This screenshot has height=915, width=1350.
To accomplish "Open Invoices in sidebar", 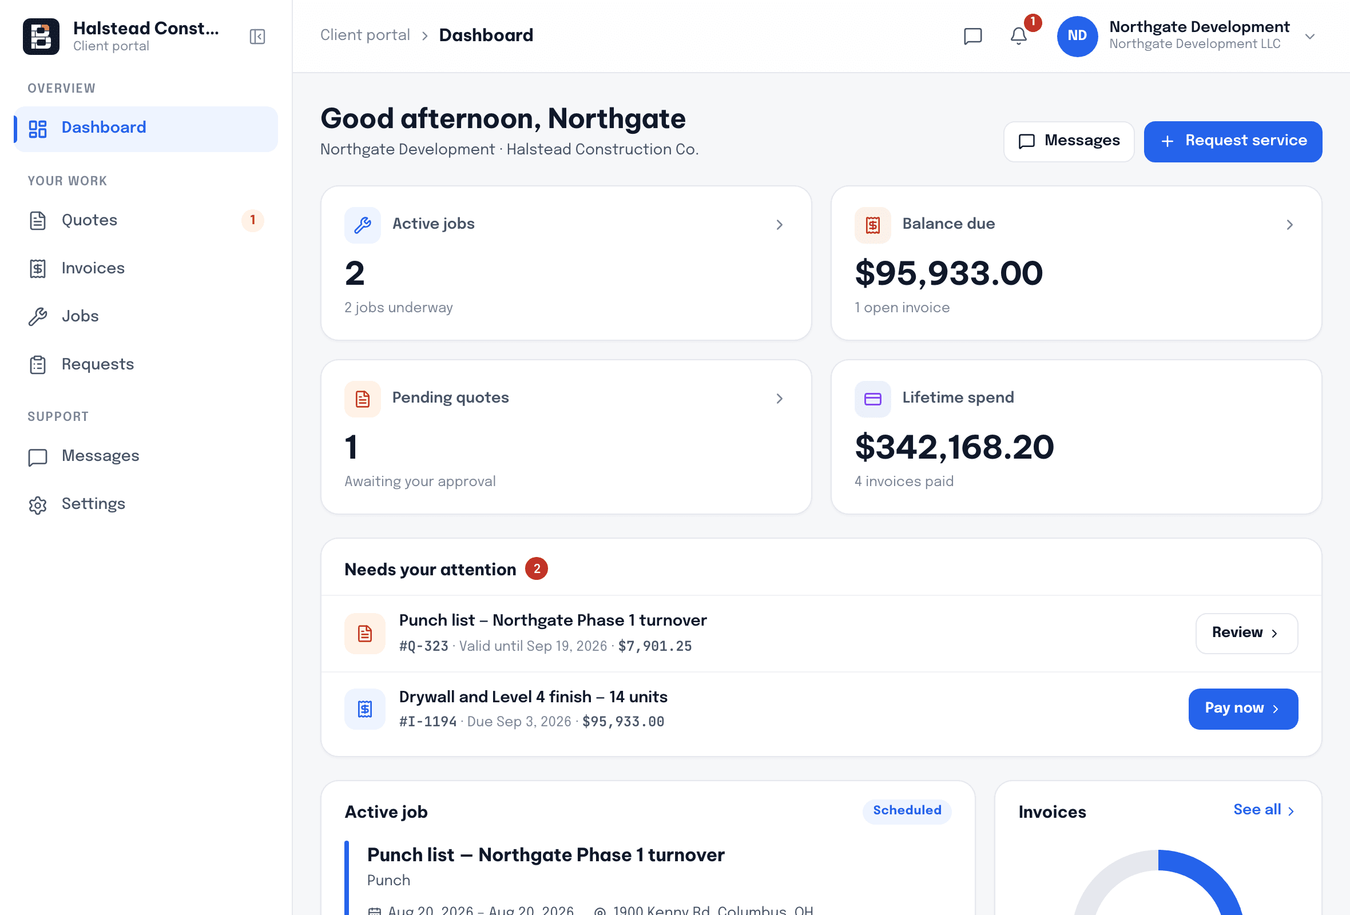I will (x=146, y=268).
